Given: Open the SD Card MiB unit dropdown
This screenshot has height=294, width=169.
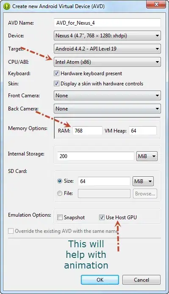Looking at the screenshot, I should [x=143, y=181].
